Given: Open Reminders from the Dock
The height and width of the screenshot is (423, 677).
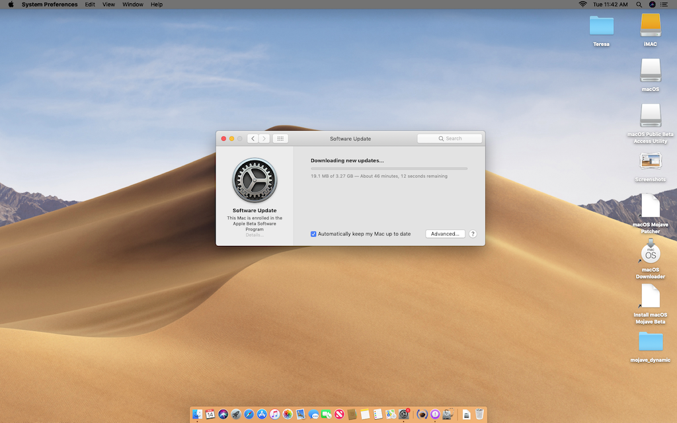Looking at the screenshot, I should click(x=378, y=414).
